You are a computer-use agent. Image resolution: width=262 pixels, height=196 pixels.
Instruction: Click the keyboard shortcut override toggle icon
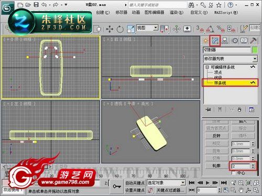click(x=187, y=29)
